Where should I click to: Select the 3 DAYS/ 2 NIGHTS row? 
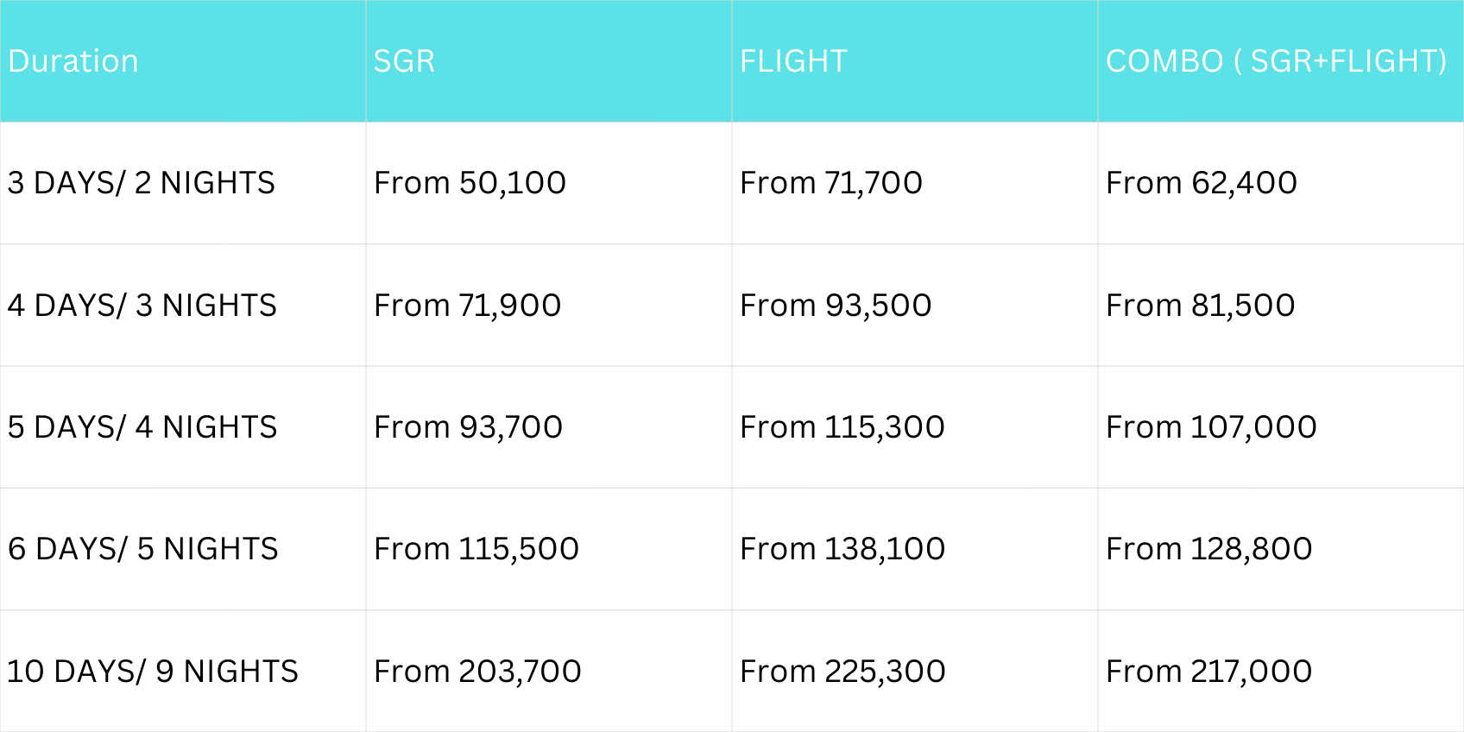pyautogui.click(x=141, y=183)
